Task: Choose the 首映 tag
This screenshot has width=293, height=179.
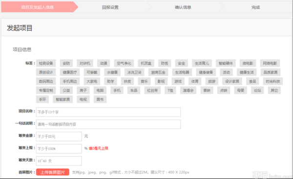Action: pos(207,90)
